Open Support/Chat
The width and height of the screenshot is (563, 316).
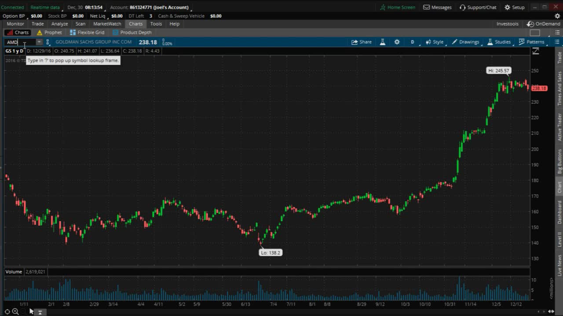coord(478,7)
